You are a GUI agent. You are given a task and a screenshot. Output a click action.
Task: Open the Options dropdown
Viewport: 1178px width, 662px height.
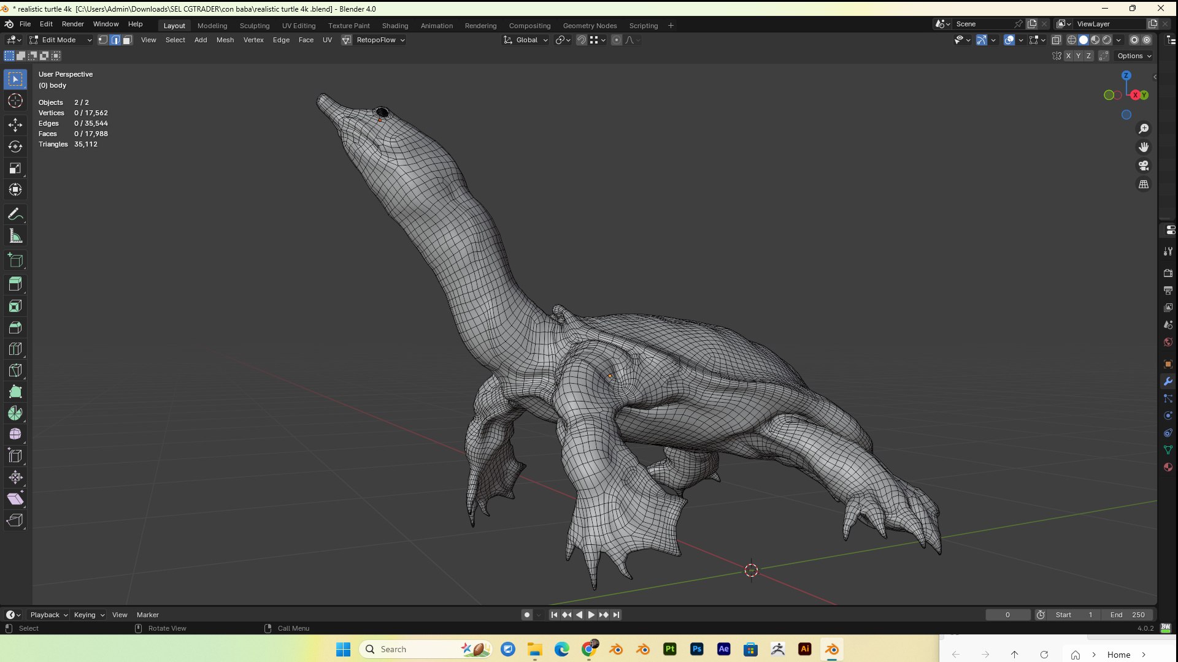[x=1134, y=56]
